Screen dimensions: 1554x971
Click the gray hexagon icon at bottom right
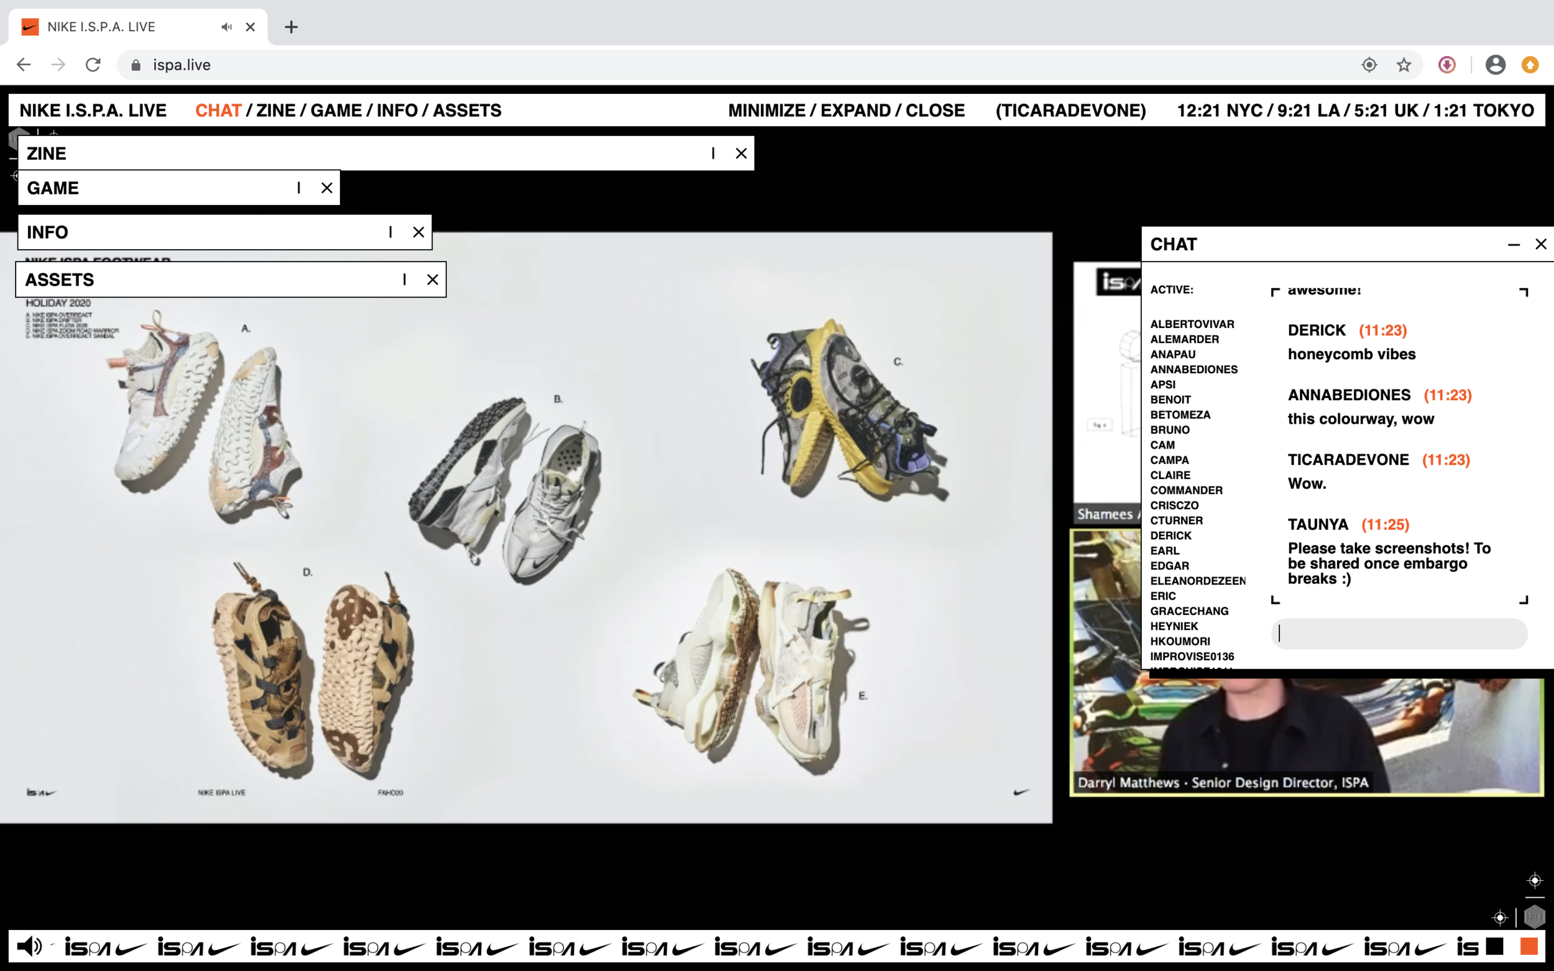click(1535, 916)
